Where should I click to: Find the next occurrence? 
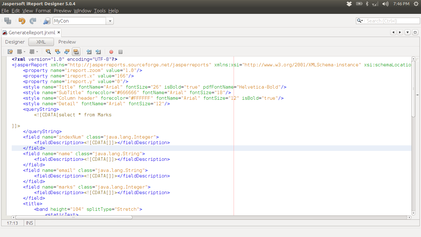[67, 52]
